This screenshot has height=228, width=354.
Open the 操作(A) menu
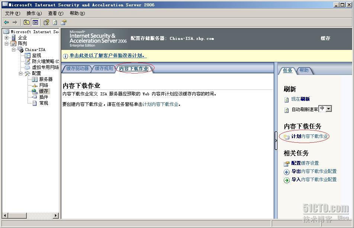[34, 13]
